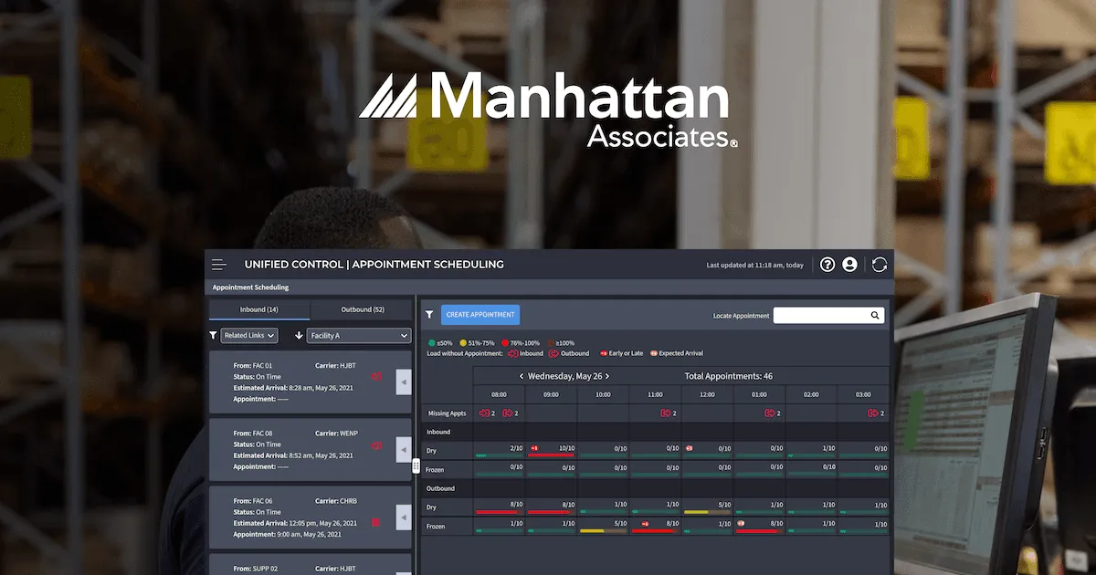Click the green ≤50% legend dot
1096x575 pixels.
(x=431, y=343)
